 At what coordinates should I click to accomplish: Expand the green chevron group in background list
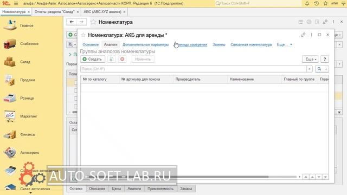(70, 54)
